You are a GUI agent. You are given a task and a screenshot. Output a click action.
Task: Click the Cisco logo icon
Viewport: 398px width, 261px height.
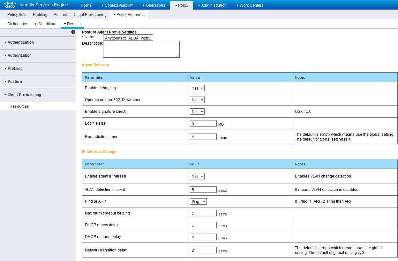point(10,5)
